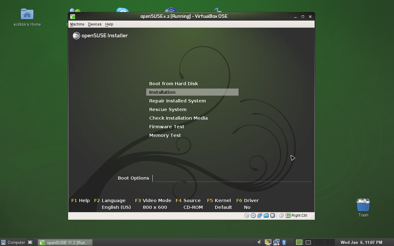Switch to the first green workspace
The width and height of the screenshot is (394, 246).
click(299, 242)
